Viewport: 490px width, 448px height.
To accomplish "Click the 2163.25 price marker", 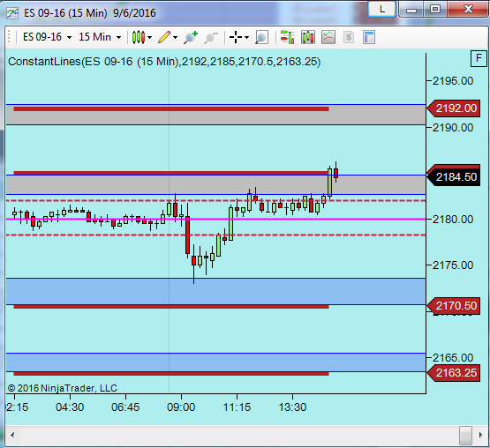I will 454,373.
